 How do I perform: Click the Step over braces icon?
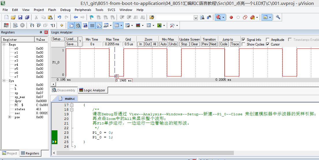tap(39, 25)
